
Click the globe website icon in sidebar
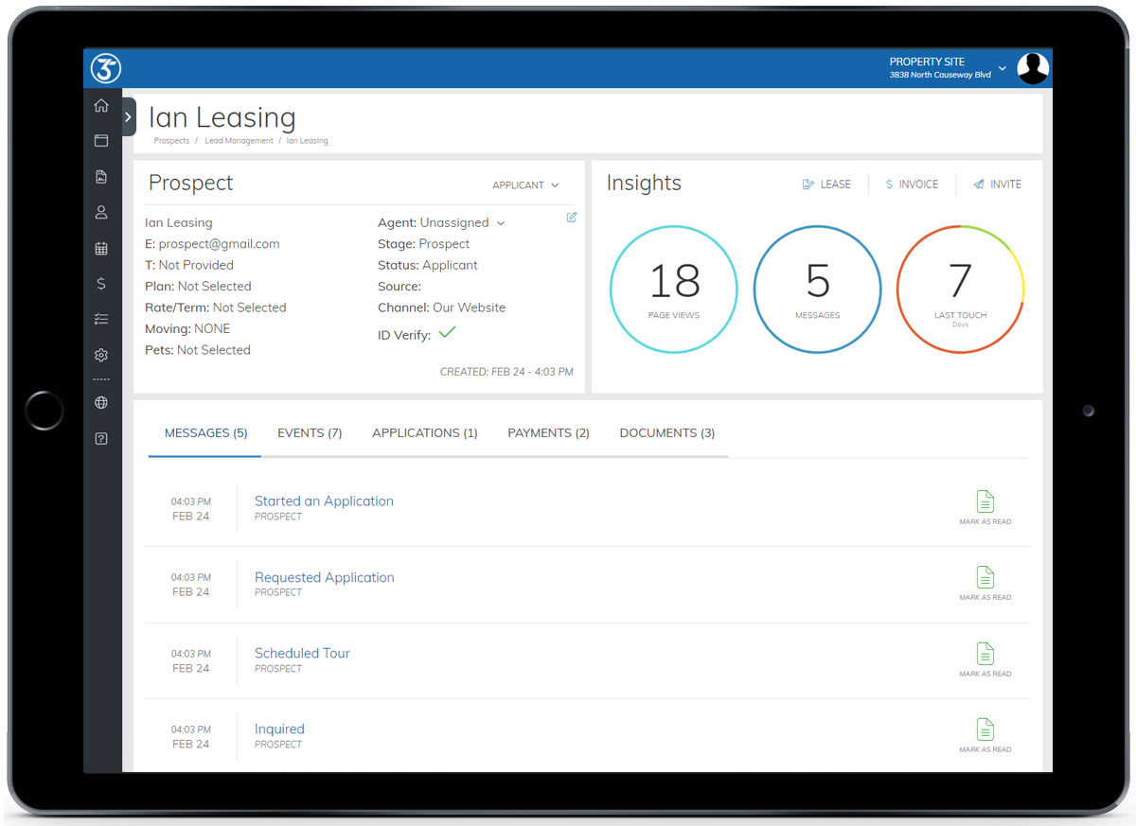pos(101,402)
